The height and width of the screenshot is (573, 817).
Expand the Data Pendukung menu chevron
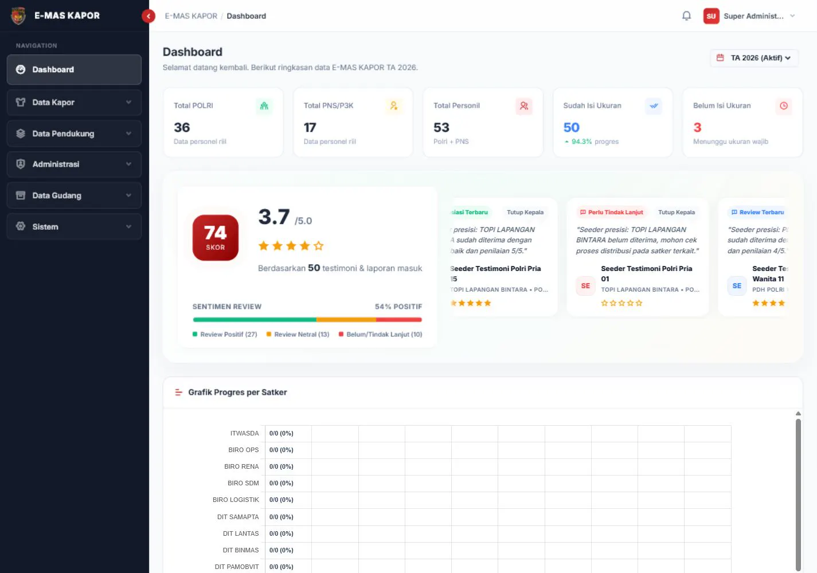128,134
